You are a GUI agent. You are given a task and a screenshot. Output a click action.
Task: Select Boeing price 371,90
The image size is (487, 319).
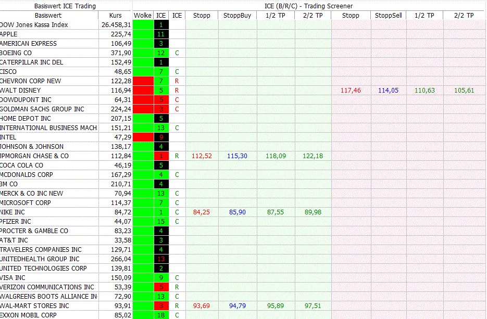tap(121, 53)
